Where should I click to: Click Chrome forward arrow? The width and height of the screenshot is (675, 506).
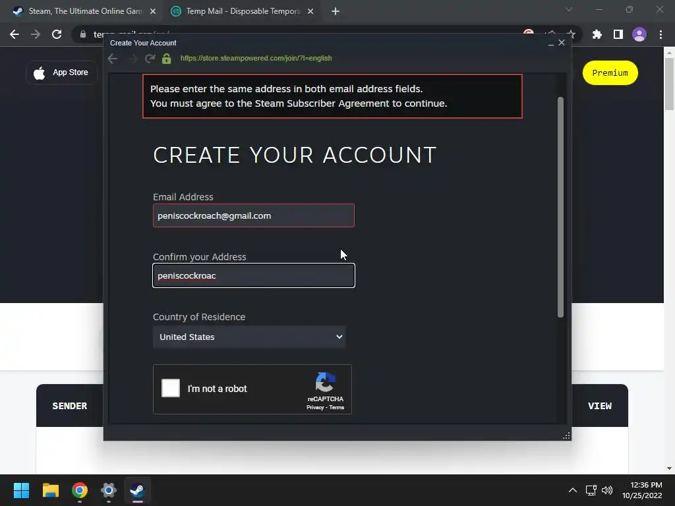click(36, 34)
